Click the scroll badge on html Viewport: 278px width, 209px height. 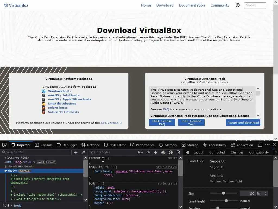(51, 162)
